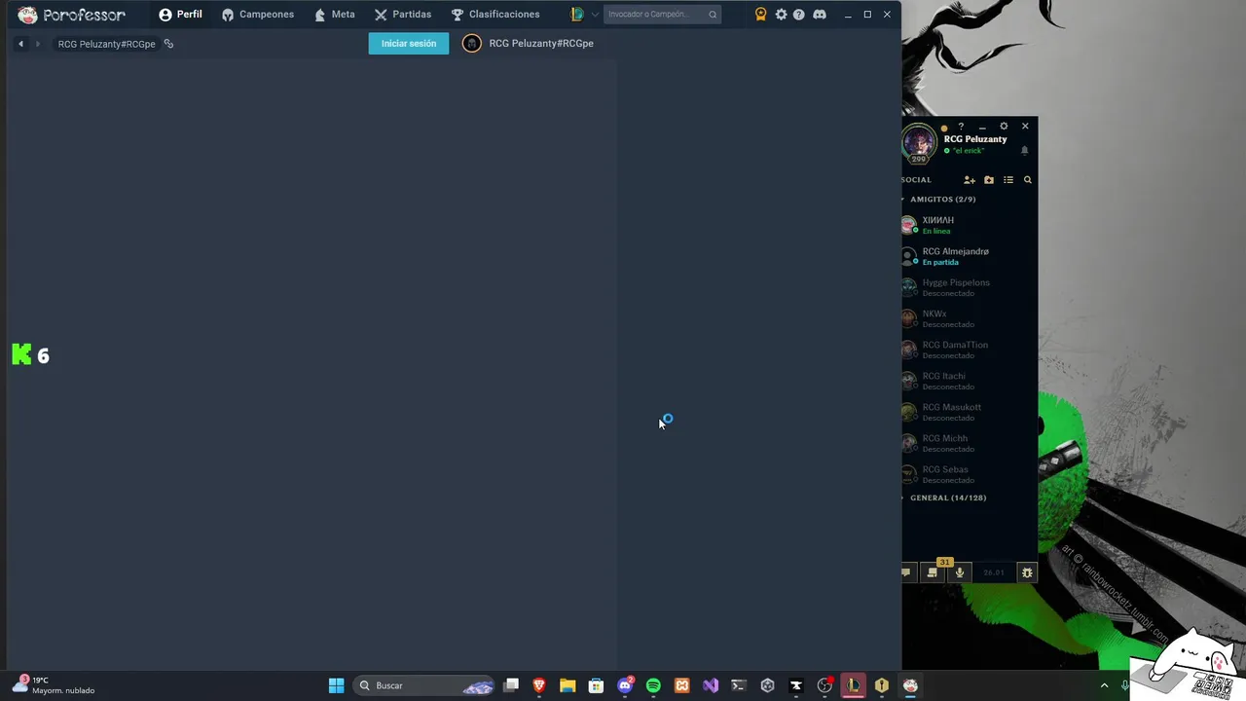Open the Partidas tab

point(402,15)
